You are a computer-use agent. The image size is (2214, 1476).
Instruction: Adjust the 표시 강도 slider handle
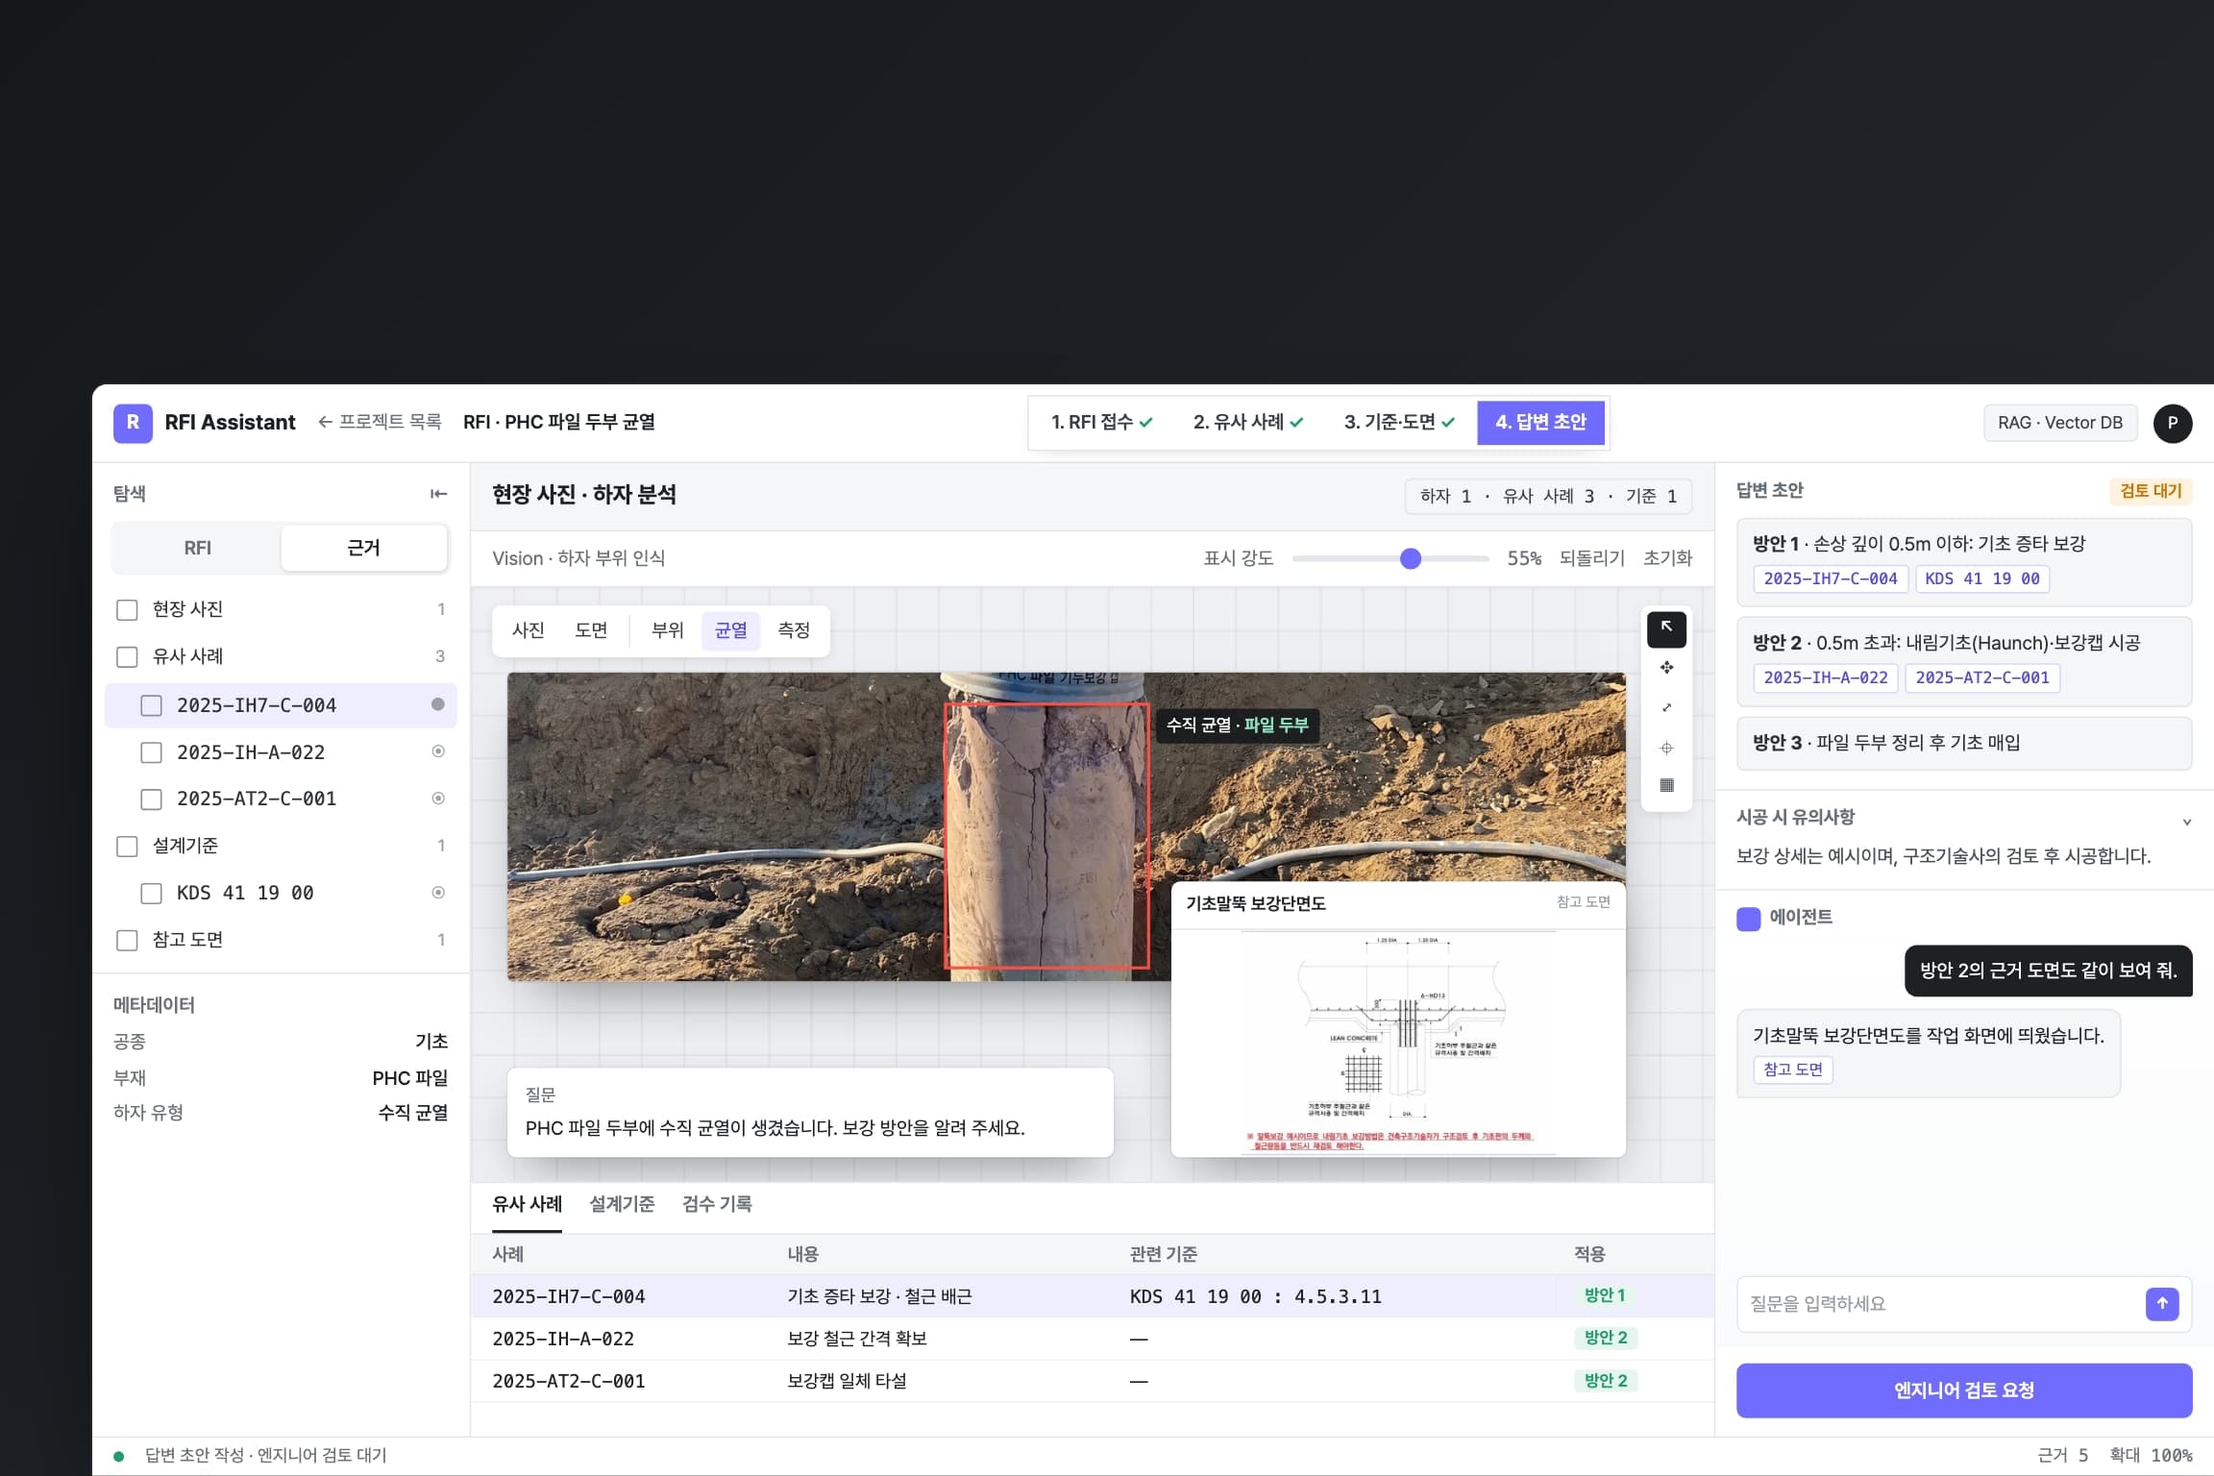pos(1411,558)
